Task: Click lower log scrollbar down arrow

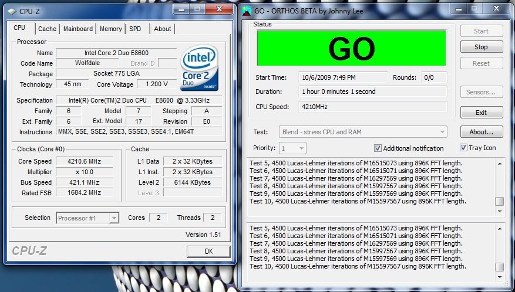Action: coord(500,277)
